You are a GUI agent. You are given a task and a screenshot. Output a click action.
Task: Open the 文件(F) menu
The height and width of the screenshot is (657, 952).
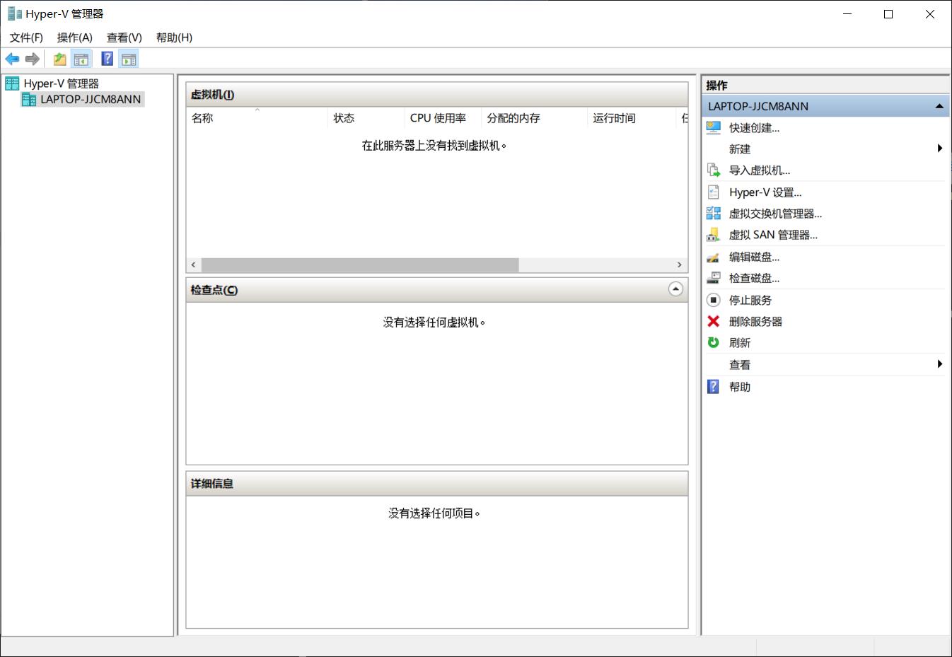26,37
